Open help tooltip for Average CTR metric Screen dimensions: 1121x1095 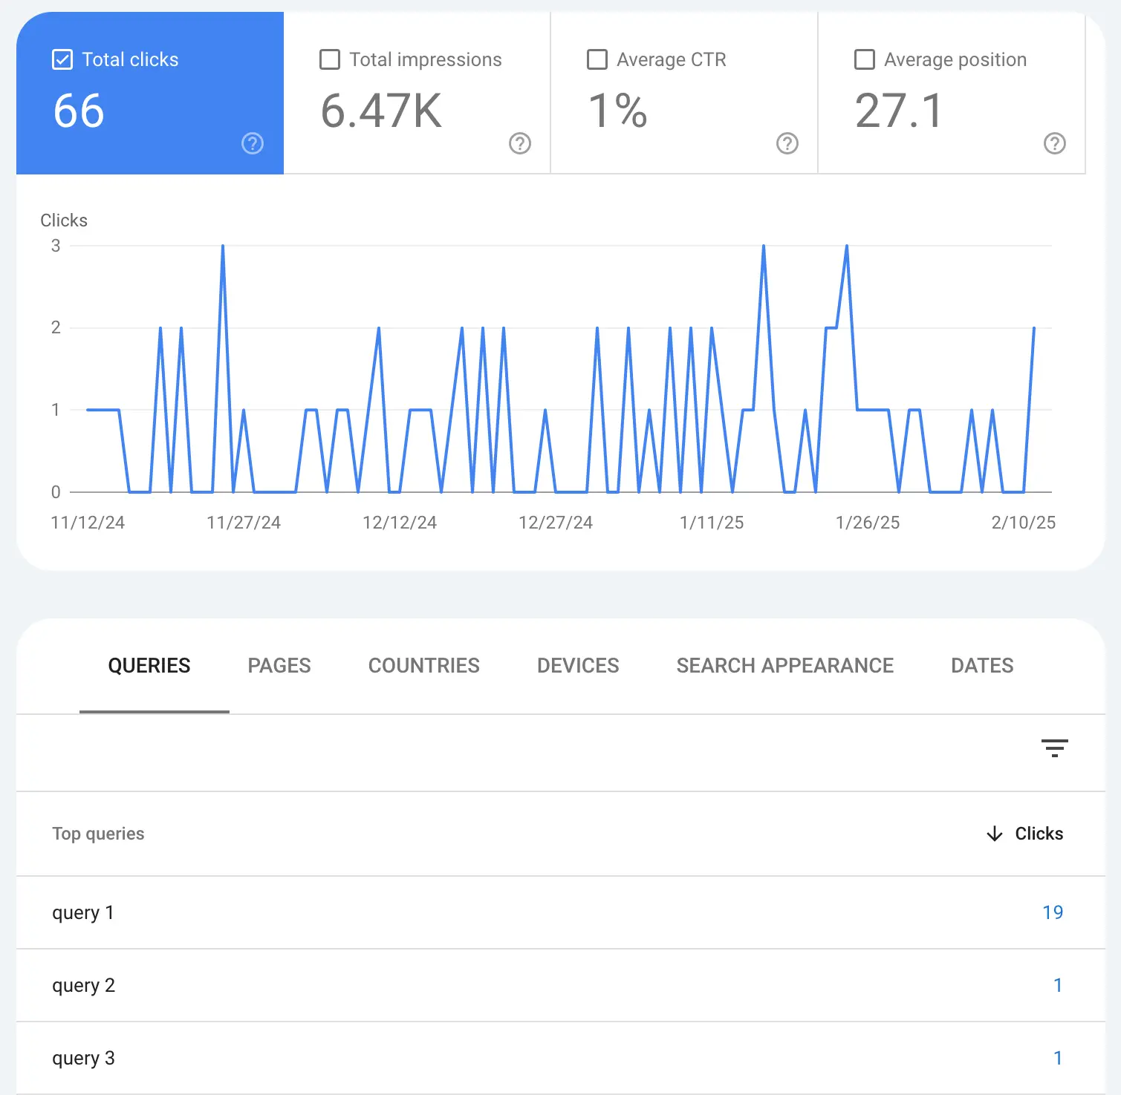pos(787,143)
